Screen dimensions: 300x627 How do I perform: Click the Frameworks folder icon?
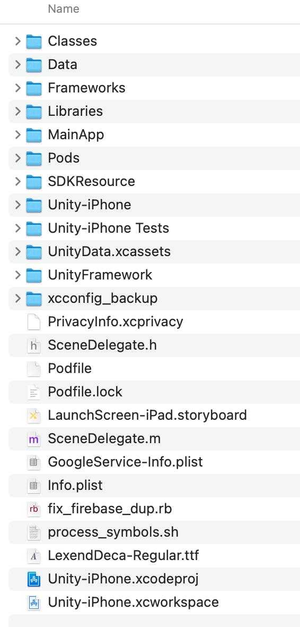[x=34, y=88]
